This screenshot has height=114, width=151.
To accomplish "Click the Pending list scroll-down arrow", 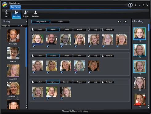I will coord(149,108).
